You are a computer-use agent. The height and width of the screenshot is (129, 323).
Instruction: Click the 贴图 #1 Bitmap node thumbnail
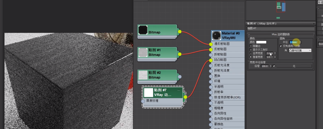(x=143, y=52)
